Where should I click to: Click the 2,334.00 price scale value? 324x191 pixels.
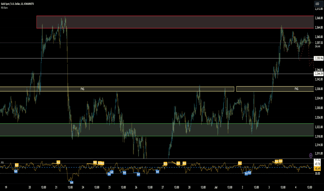click(319, 98)
